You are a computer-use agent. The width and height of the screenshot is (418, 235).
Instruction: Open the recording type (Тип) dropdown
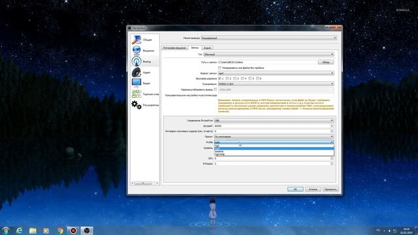tap(268, 54)
